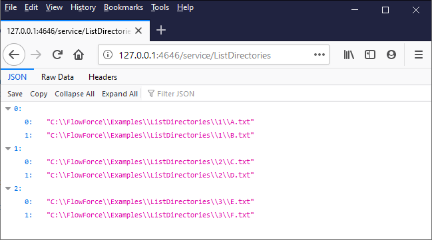Minimize the Firefox window
Image resolution: width=432 pixels, height=240 pixels.
click(x=355, y=10)
